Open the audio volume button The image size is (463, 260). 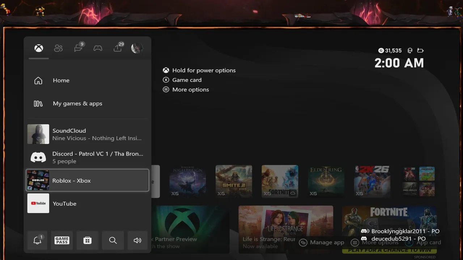(137, 240)
